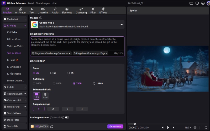Viewport: 210px width, 131px height.
Task: Select 540P resolution
Action: [x=57, y=84]
